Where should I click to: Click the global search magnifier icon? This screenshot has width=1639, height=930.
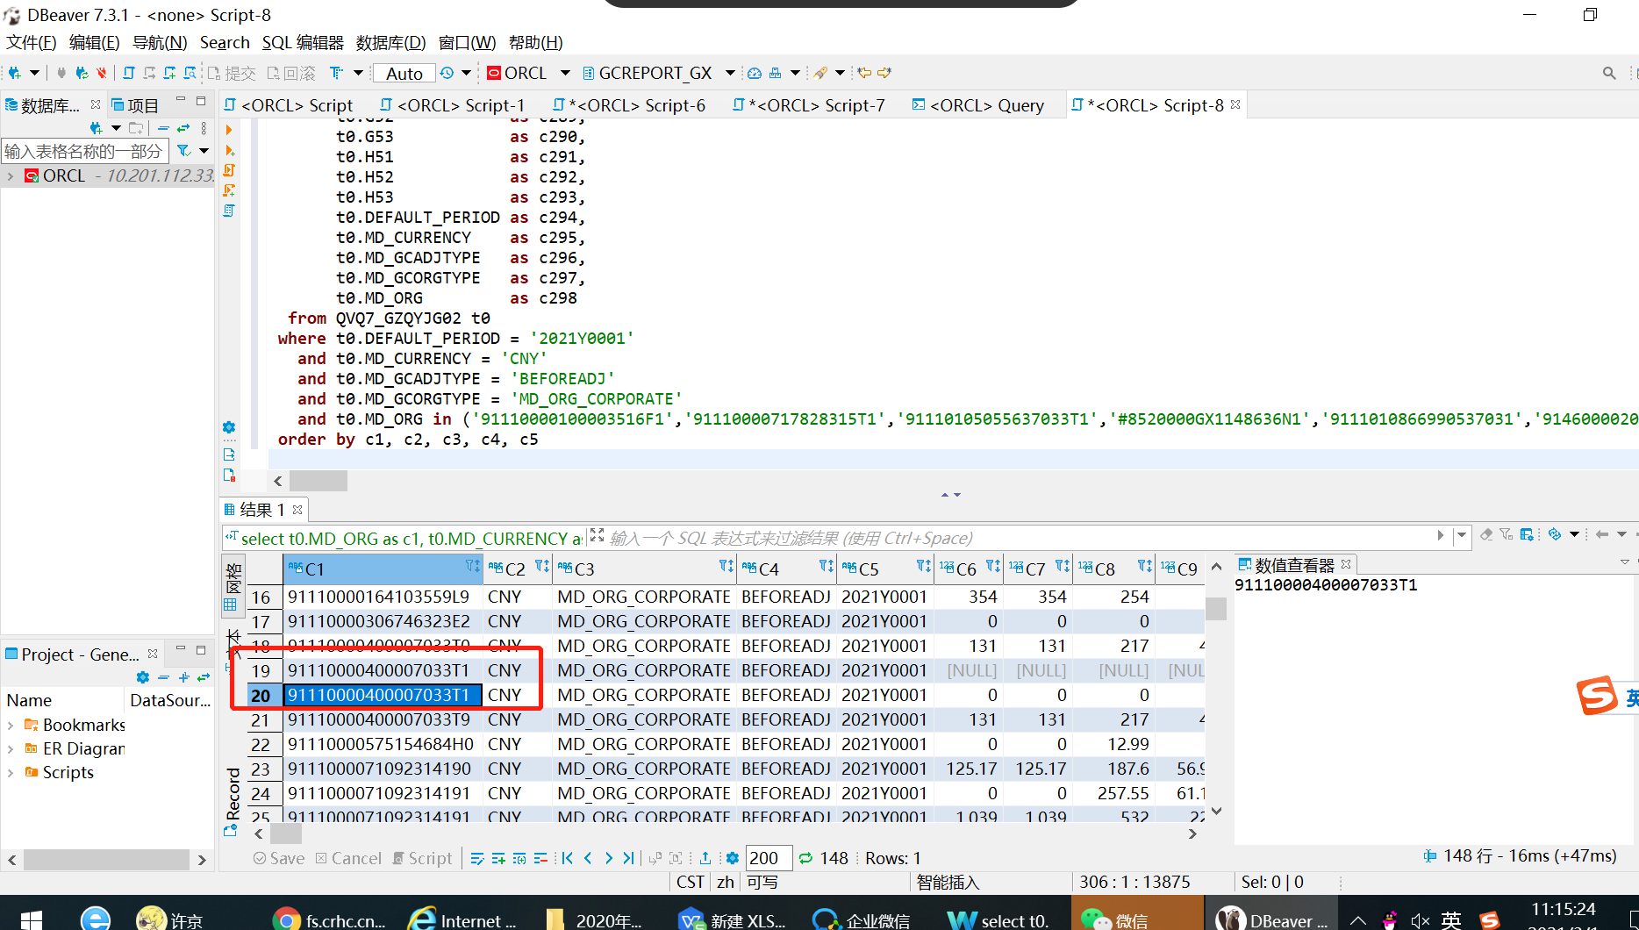pos(1609,73)
